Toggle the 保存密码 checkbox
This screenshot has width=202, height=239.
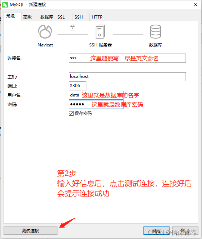click(x=71, y=113)
